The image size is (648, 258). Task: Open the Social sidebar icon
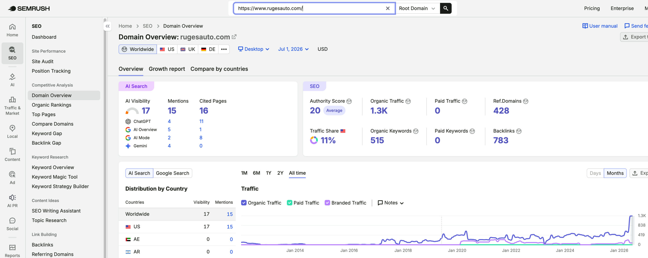pyautogui.click(x=12, y=224)
